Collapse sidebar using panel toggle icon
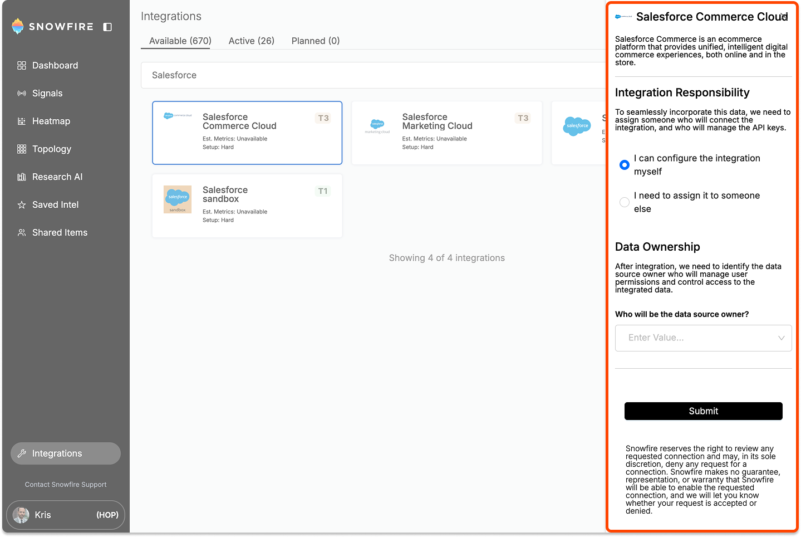Image resolution: width=801 pixels, height=537 pixels. coord(108,27)
